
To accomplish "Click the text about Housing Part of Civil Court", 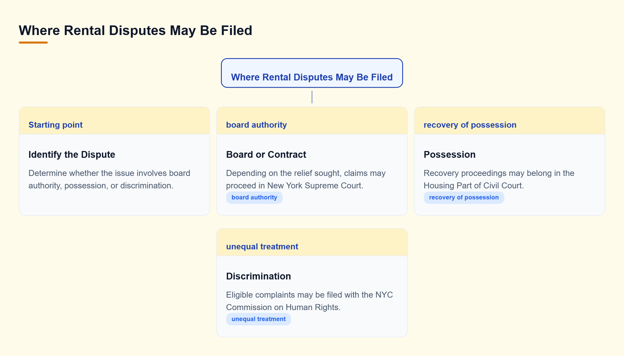I will [499, 179].
